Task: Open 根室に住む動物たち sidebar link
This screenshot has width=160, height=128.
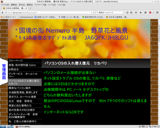Action: (25, 105)
